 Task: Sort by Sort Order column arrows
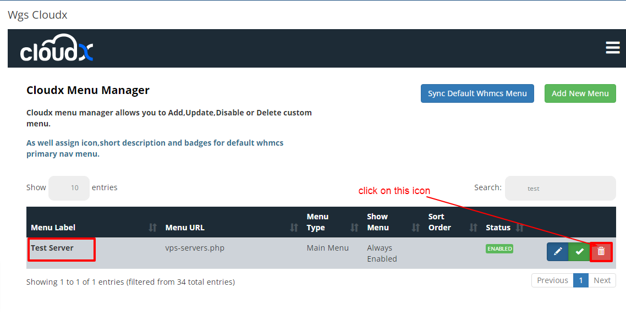tap(473, 228)
